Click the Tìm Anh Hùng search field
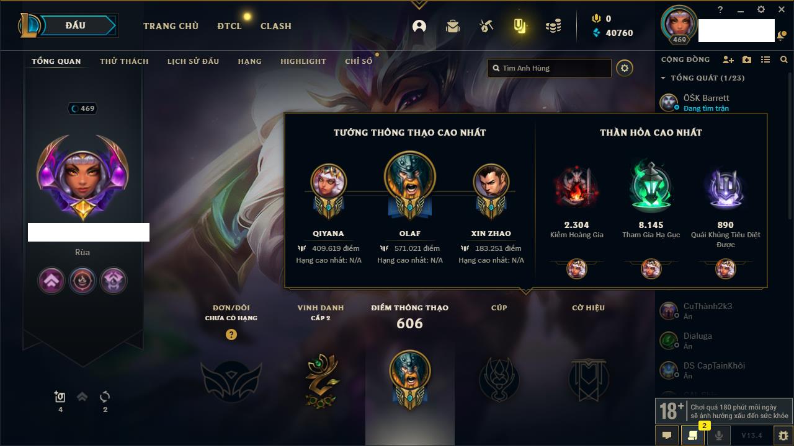 point(550,68)
